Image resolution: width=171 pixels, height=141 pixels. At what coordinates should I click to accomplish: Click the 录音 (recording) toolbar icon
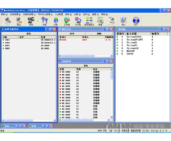[100, 21]
